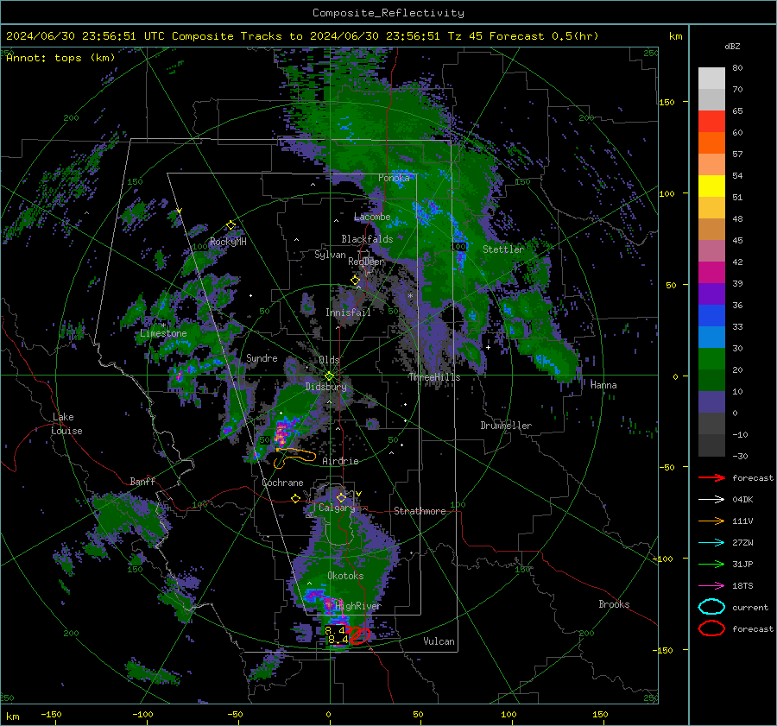The height and width of the screenshot is (726, 777).
Task: Click the Lacombe town label
Action: click(372, 217)
